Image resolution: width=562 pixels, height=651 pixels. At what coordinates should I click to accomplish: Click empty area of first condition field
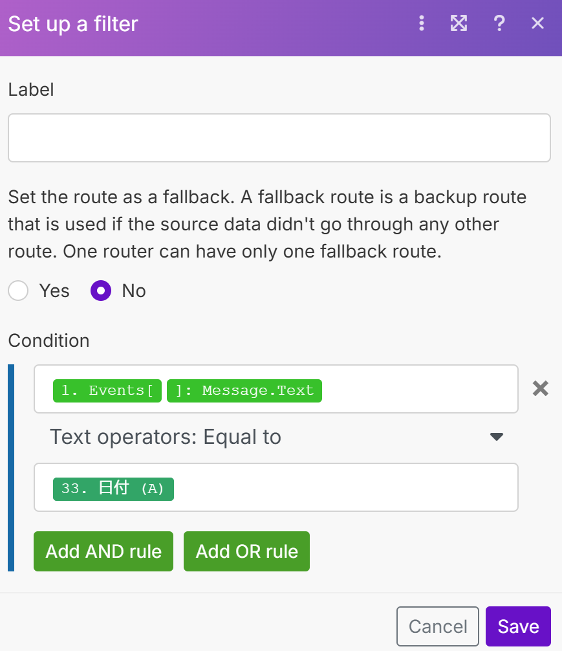[420, 390]
